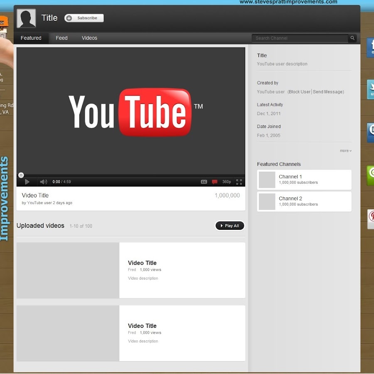Viewport: 374px width, 374px height.
Task: Mute the video with the speaker icon
Action: click(43, 182)
